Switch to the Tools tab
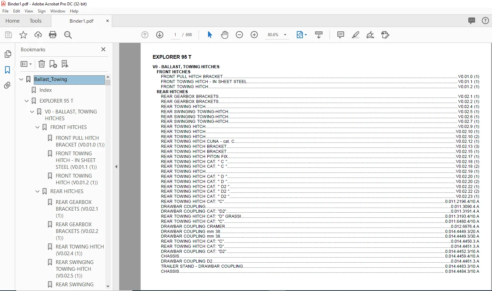 pyautogui.click(x=35, y=21)
